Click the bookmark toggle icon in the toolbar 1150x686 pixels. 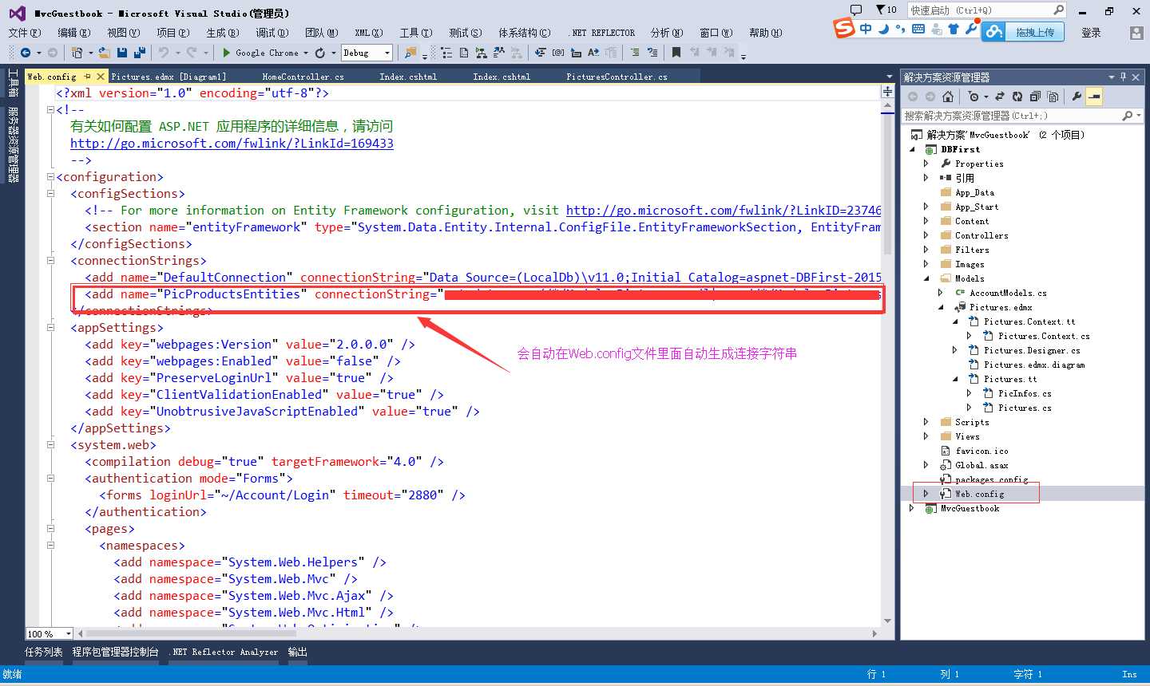tap(676, 53)
